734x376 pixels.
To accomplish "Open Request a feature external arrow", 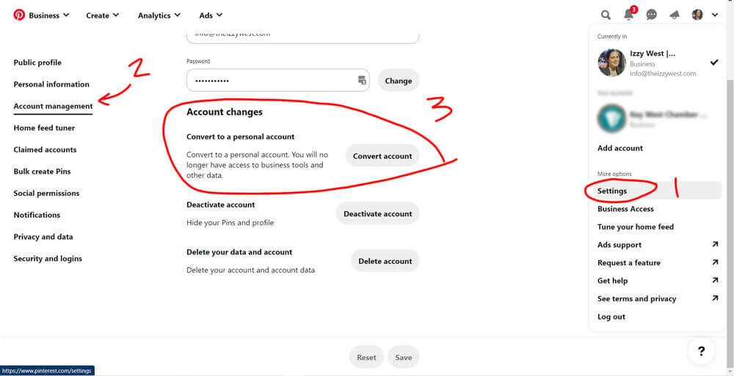I will click(715, 262).
